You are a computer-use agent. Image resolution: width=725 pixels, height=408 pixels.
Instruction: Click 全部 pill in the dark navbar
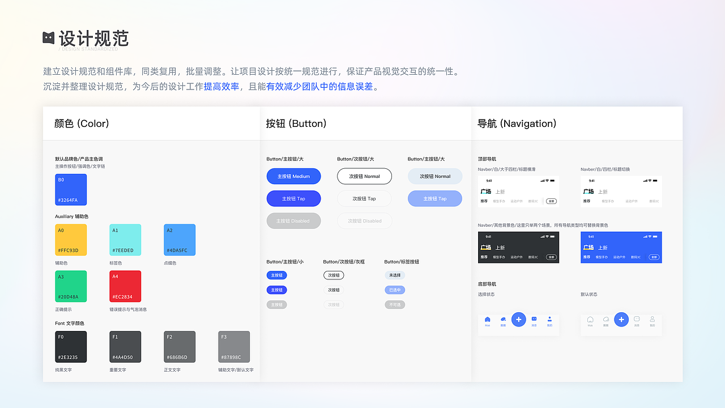551,257
